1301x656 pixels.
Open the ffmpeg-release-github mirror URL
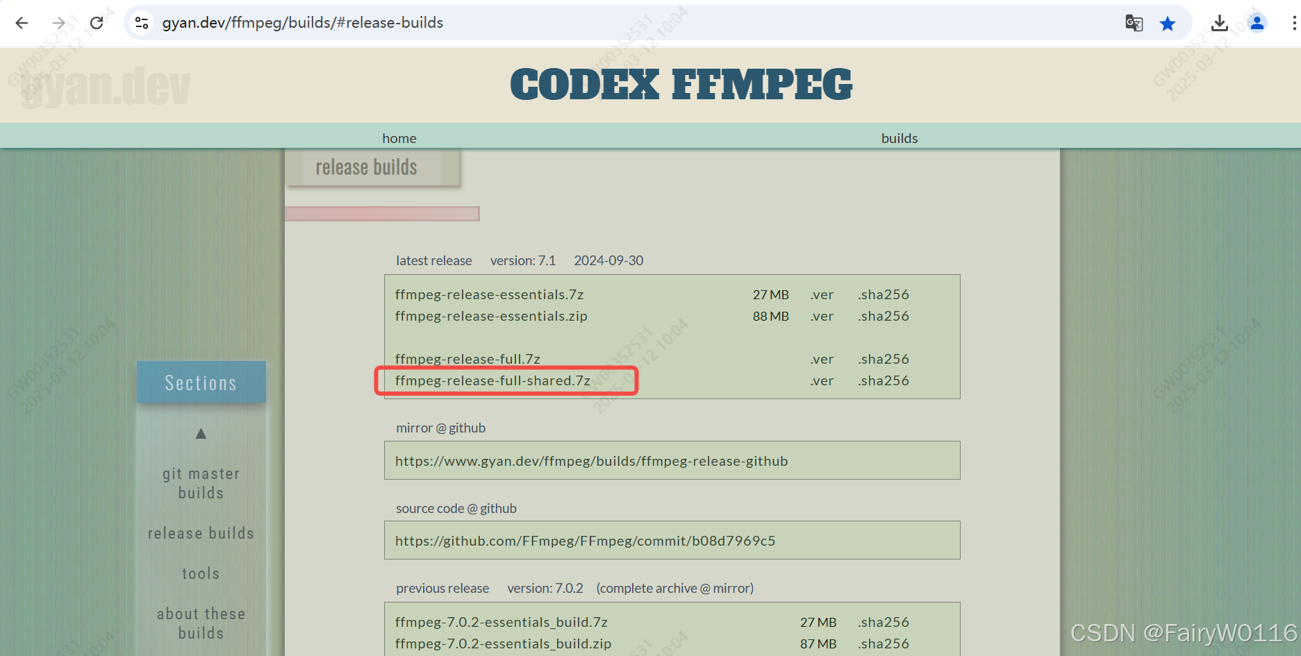(592, 462)
